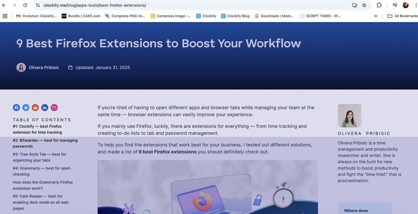This screenshot has width=418, height=214.
Task: Open the Bundle | CAKE.com bookmark
Action: [81, 16]
